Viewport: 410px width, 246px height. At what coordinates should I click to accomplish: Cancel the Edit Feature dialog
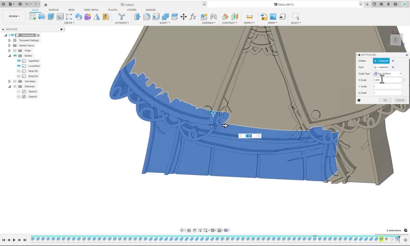tap(400, 100)
